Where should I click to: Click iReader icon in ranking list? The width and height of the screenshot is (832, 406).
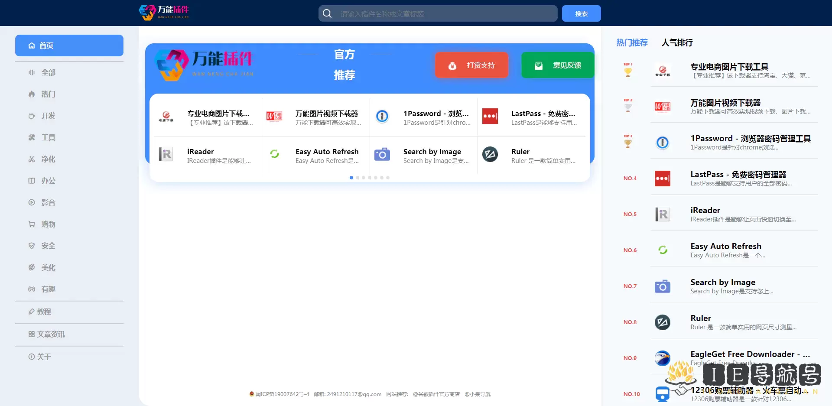tap(663, 214)
